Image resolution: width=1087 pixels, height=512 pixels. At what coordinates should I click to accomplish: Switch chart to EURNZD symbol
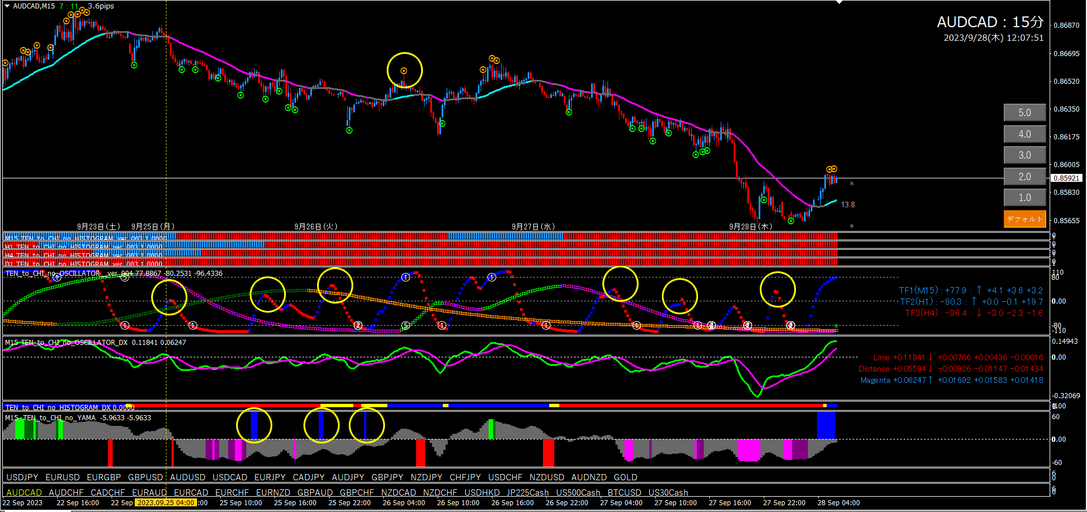pyautogui.click(x=273, y=493)
